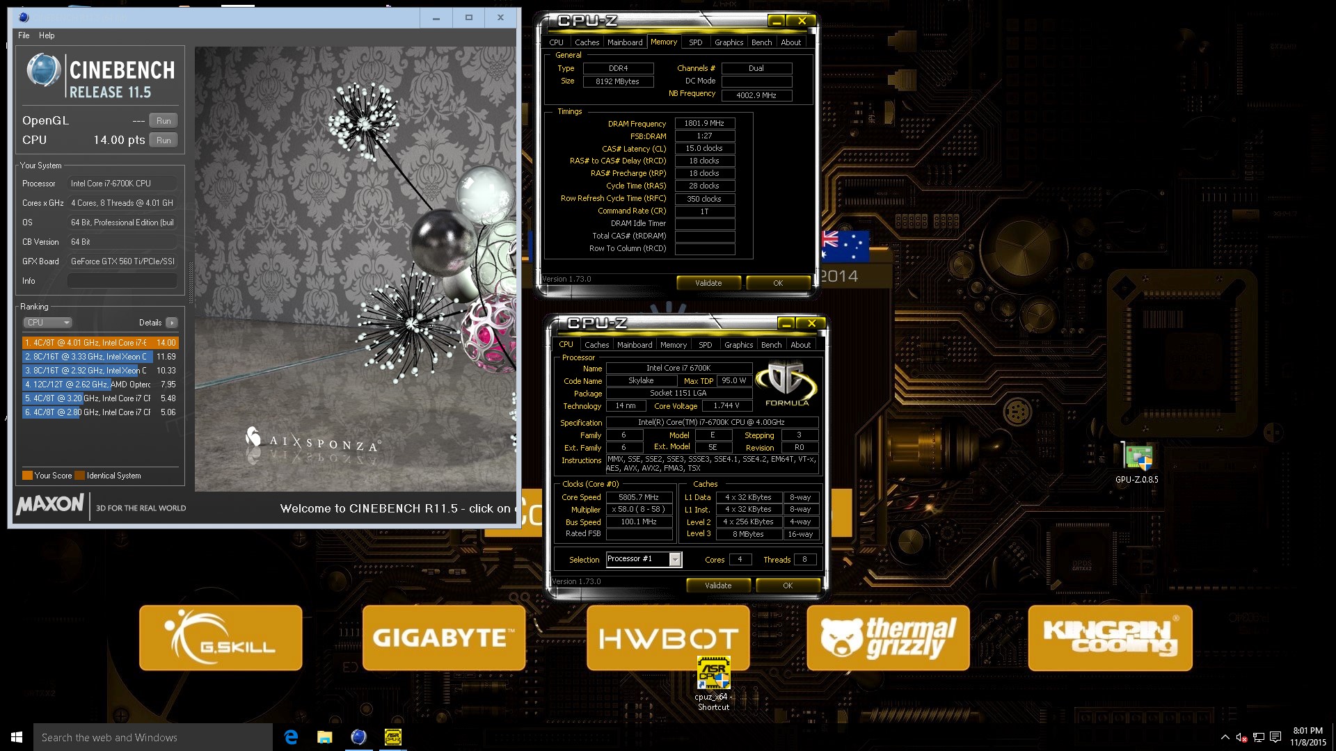Select ranking row 6 score 5.06
The width and height of the screenshot is (1336, 751).
click(x=100, y=412)
